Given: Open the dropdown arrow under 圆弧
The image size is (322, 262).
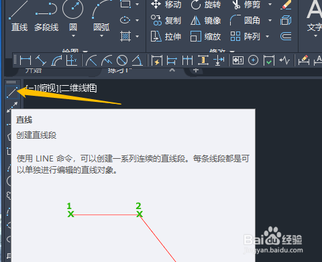Looking at the screenshot, I should pyautogui.click(x=101, y=36).
